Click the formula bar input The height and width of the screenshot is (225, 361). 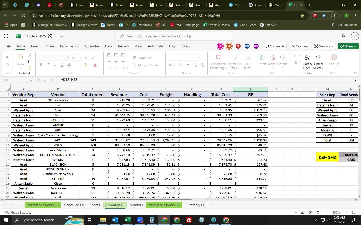pos(206,80)
